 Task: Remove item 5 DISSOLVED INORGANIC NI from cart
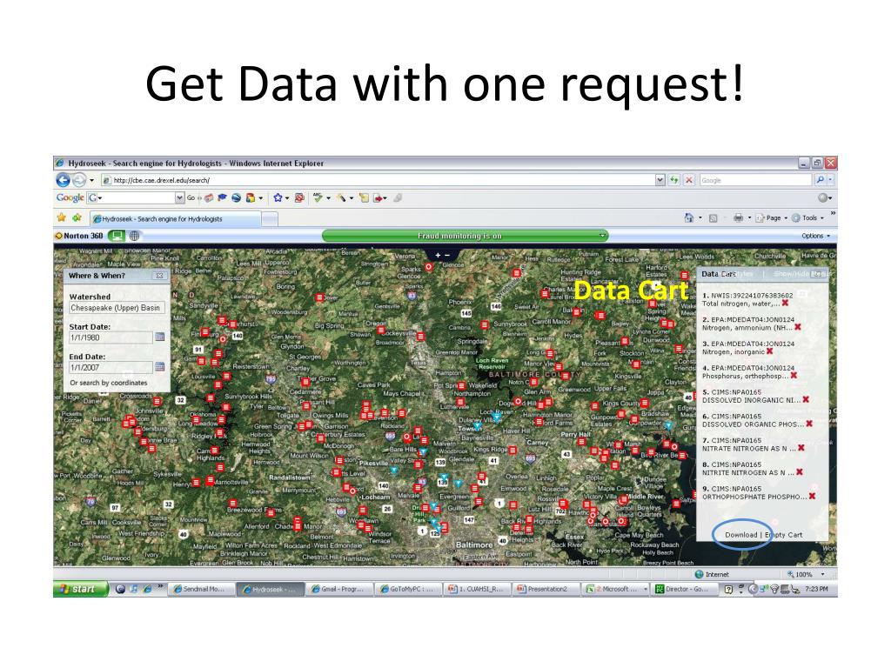click(x=806, y=400)
